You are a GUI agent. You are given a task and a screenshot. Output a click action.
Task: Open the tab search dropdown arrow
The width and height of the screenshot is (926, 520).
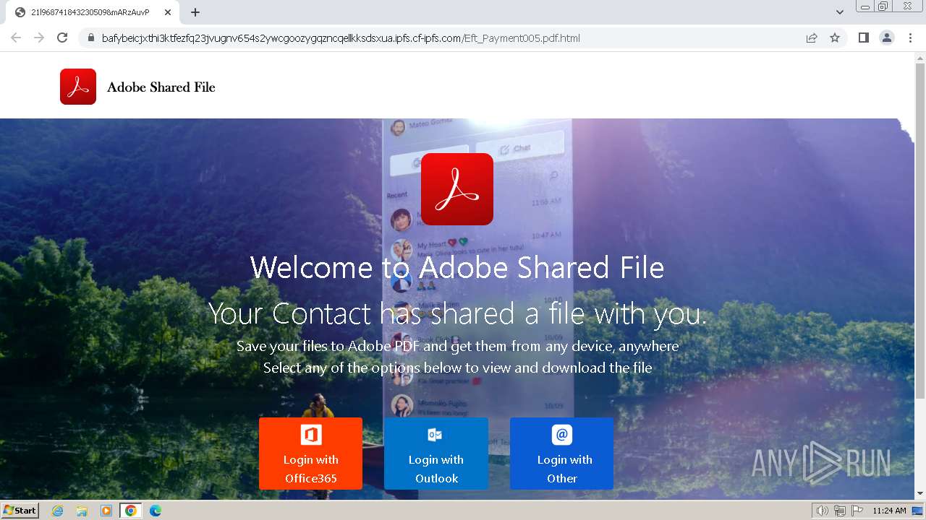(x=840, y=12)
